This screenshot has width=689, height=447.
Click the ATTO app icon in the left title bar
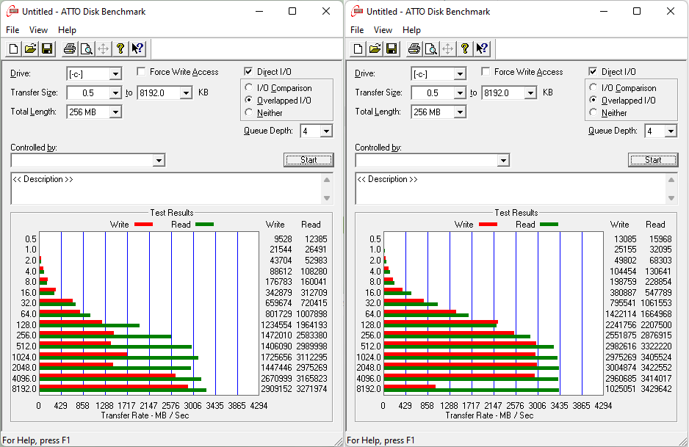[12, 12]
